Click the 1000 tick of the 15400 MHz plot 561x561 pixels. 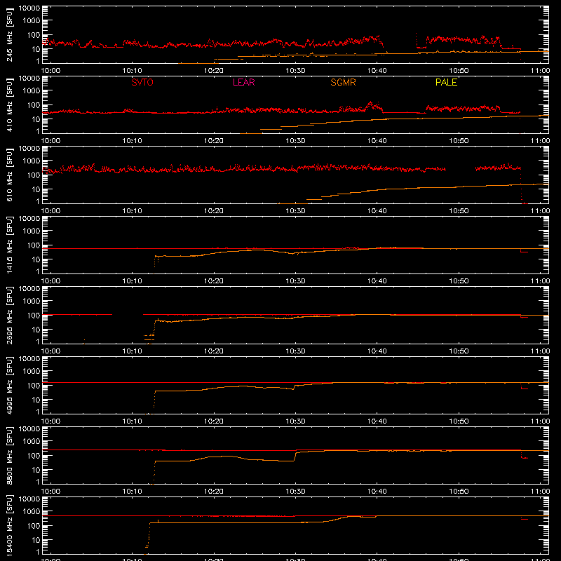click(32, 512)
